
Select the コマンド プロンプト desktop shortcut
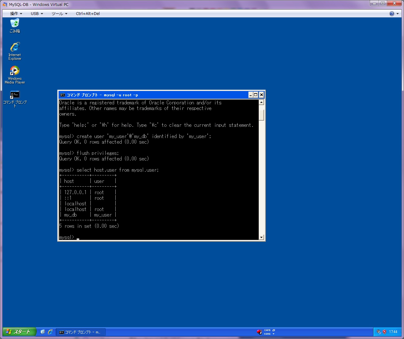click(15, 99)
